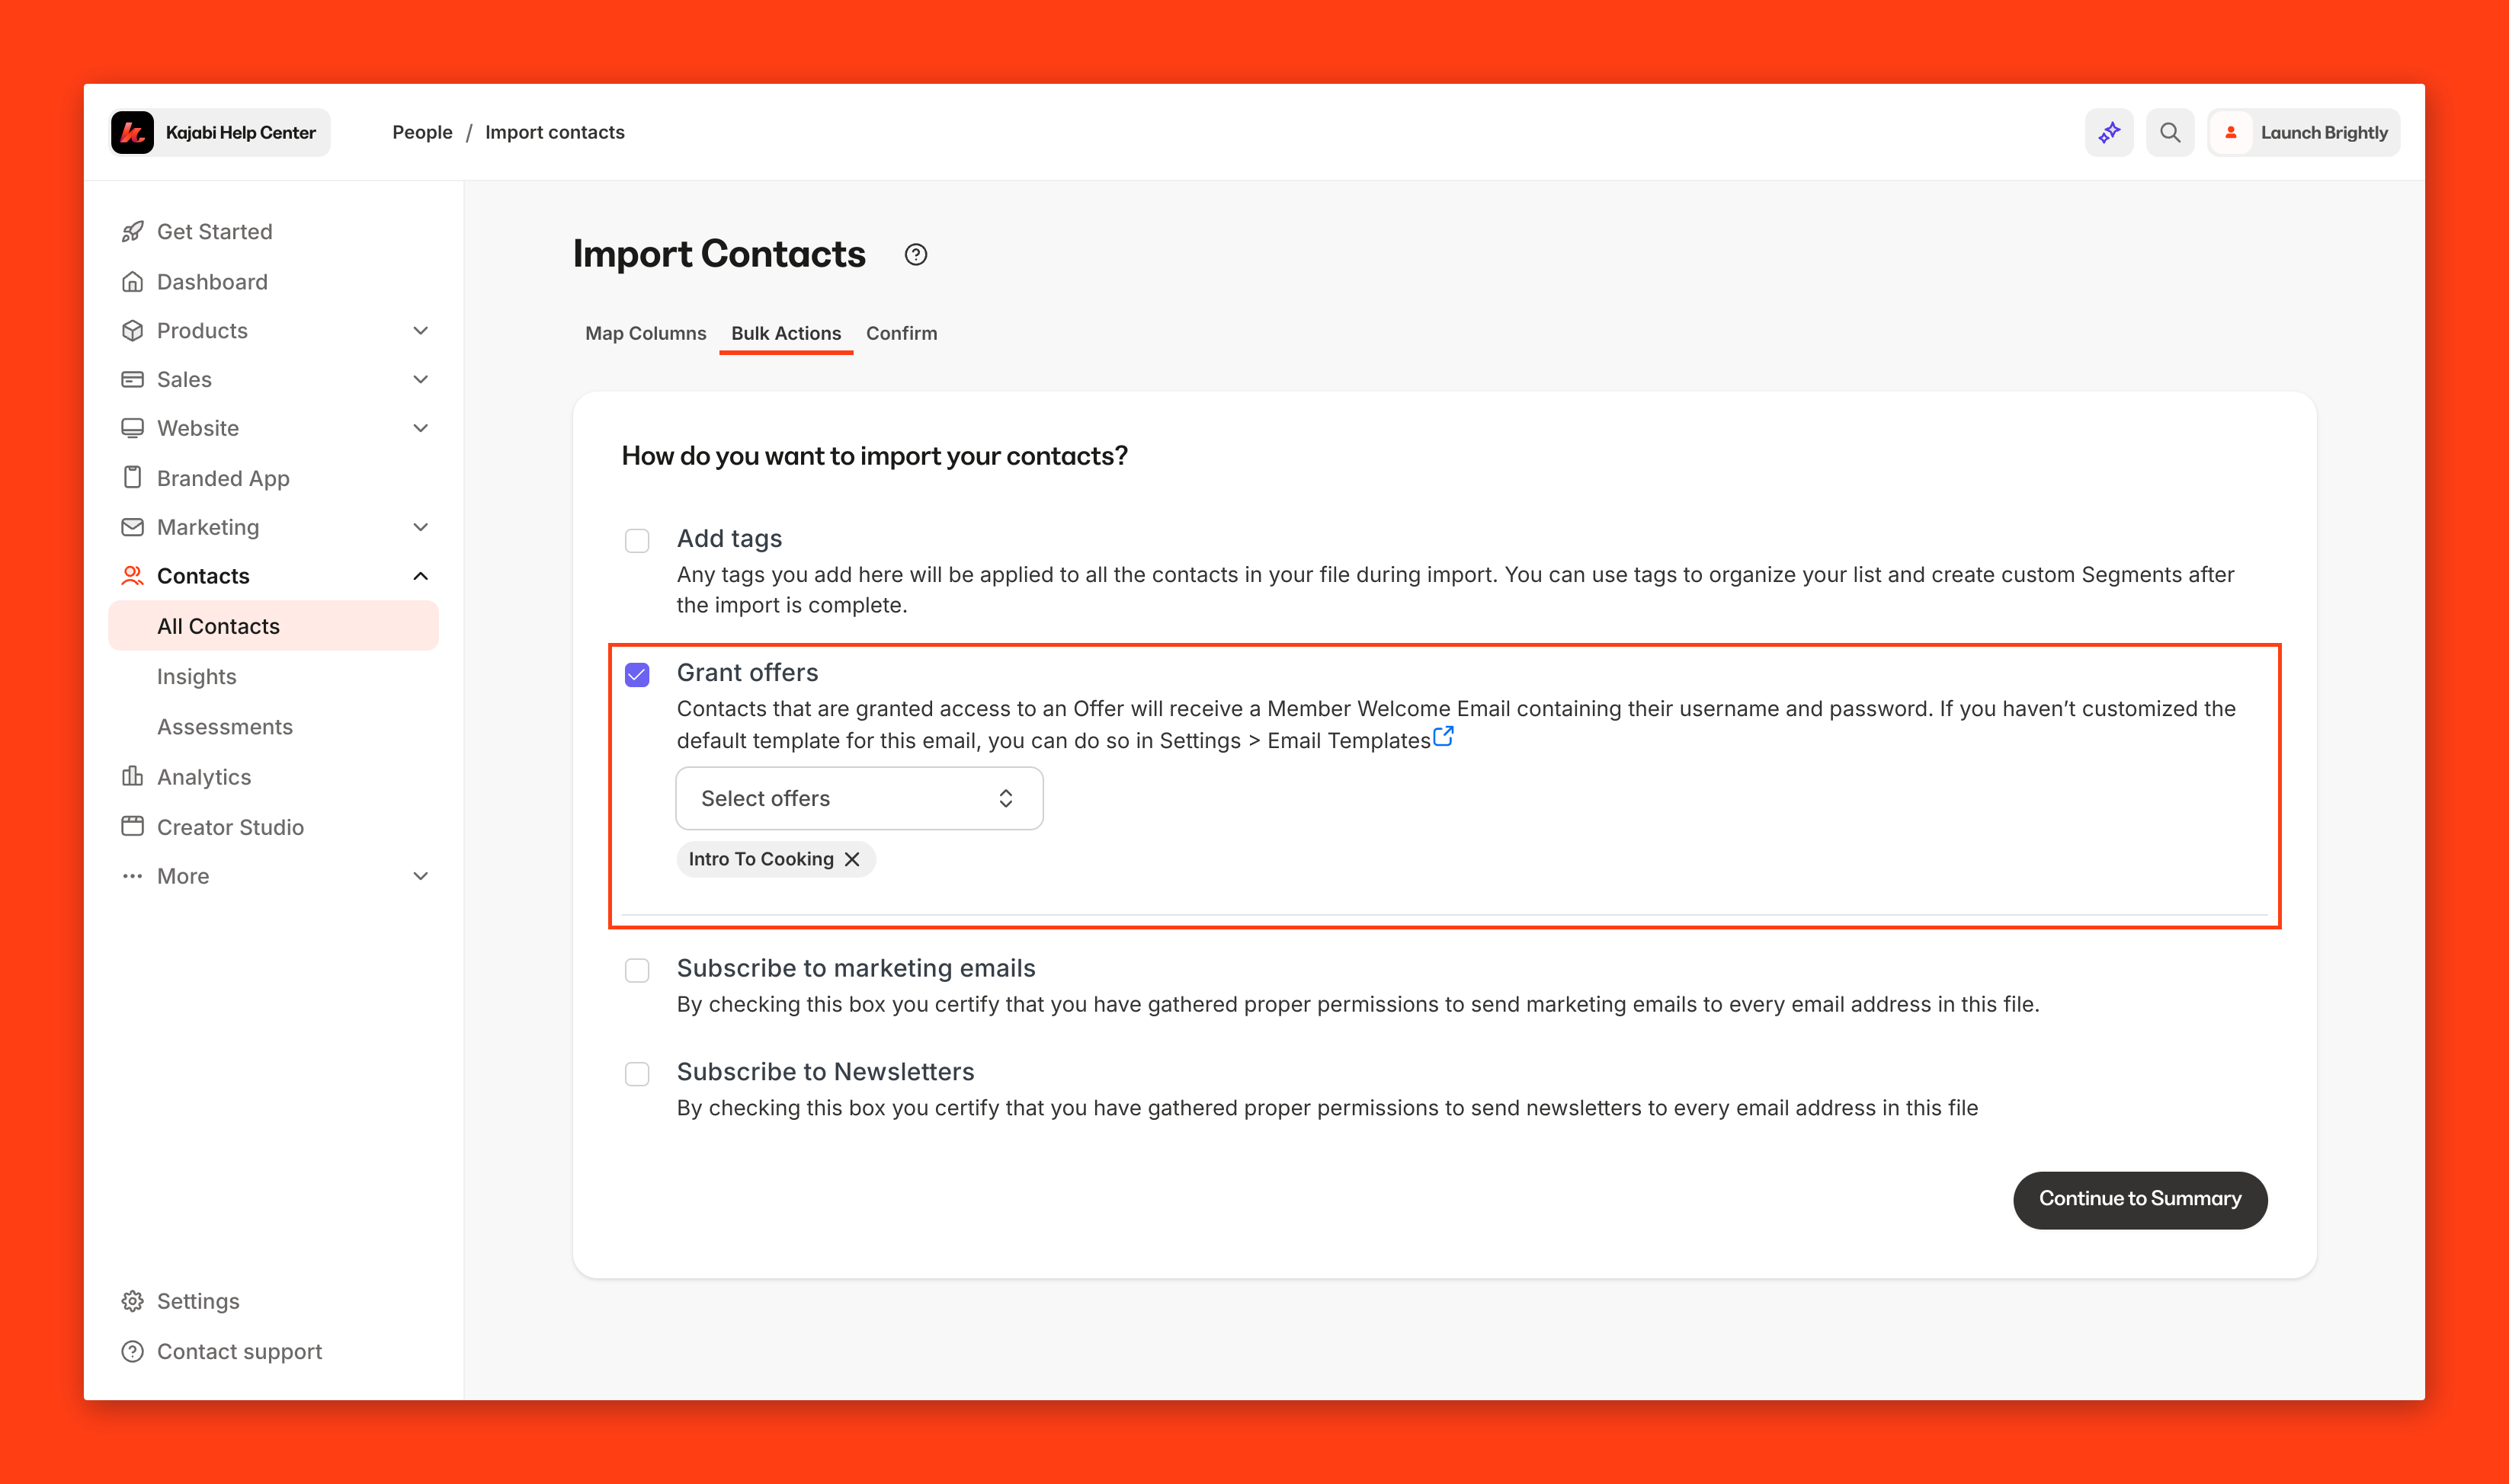Enable the Add tags checkbox

pyautogui.click(x=637, y=541)
